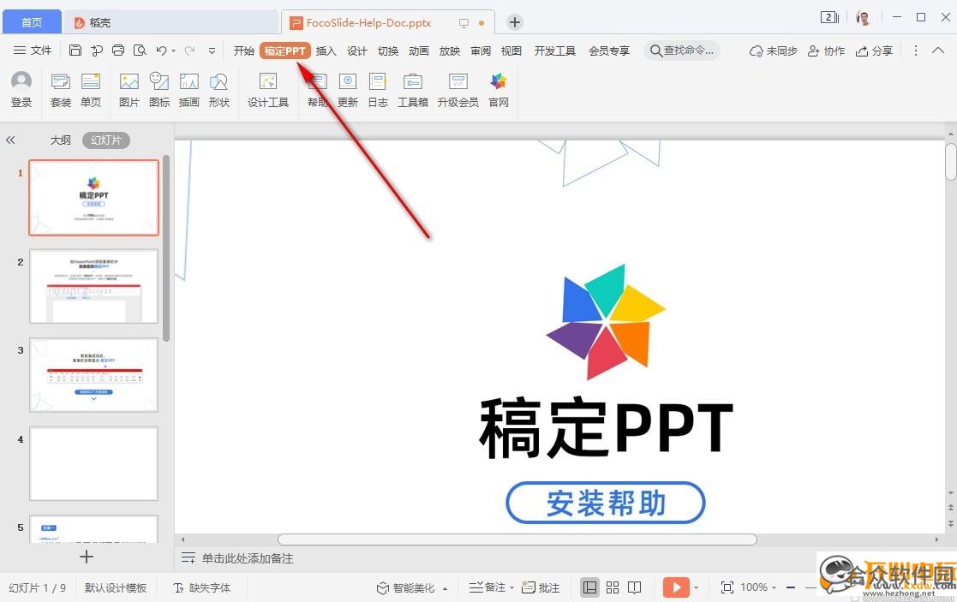
Task: Open the customize quick access toolbar dropdown
Action: tap(212, 51)
